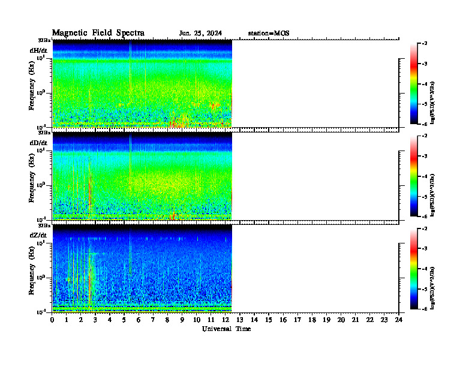Viewport: 475px width, 367px height.
Task: Click the "-5" tick on dD/dt color bar
Action: point(425,197)
